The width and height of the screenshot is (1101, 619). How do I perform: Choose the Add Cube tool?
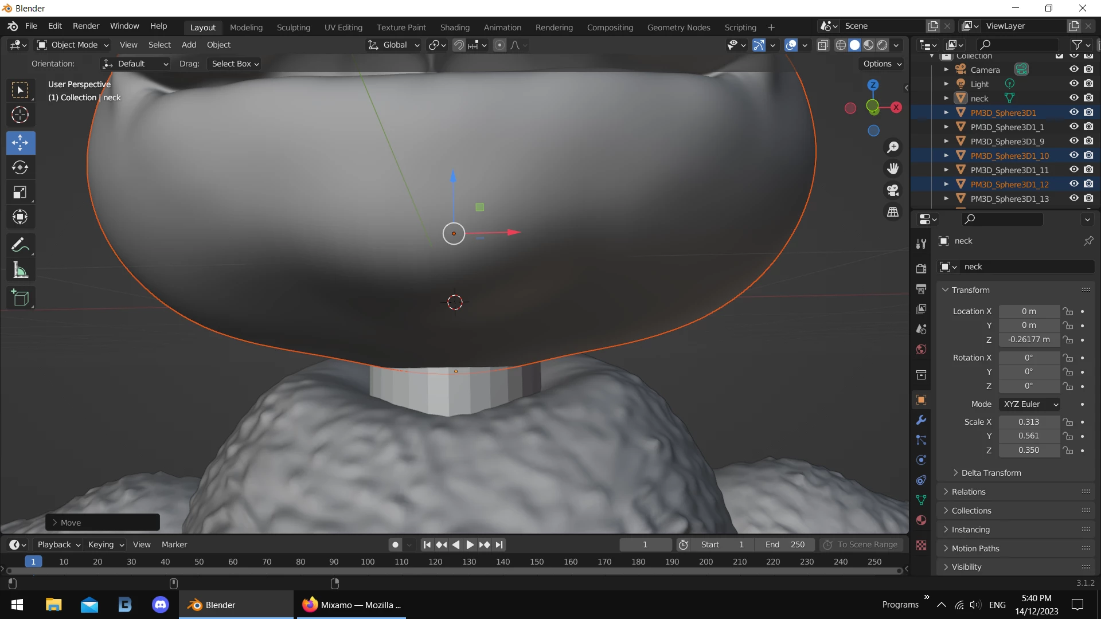tap(20, 298)
